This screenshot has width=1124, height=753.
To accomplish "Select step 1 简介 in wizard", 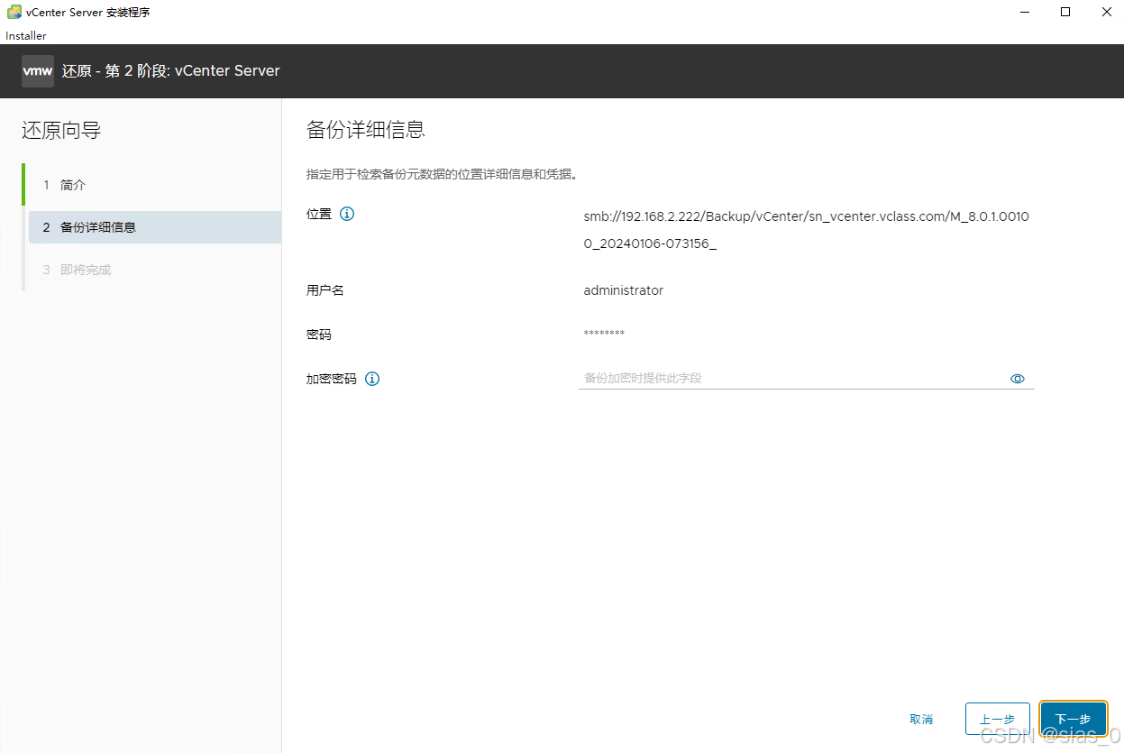I will tap(153, 185).
